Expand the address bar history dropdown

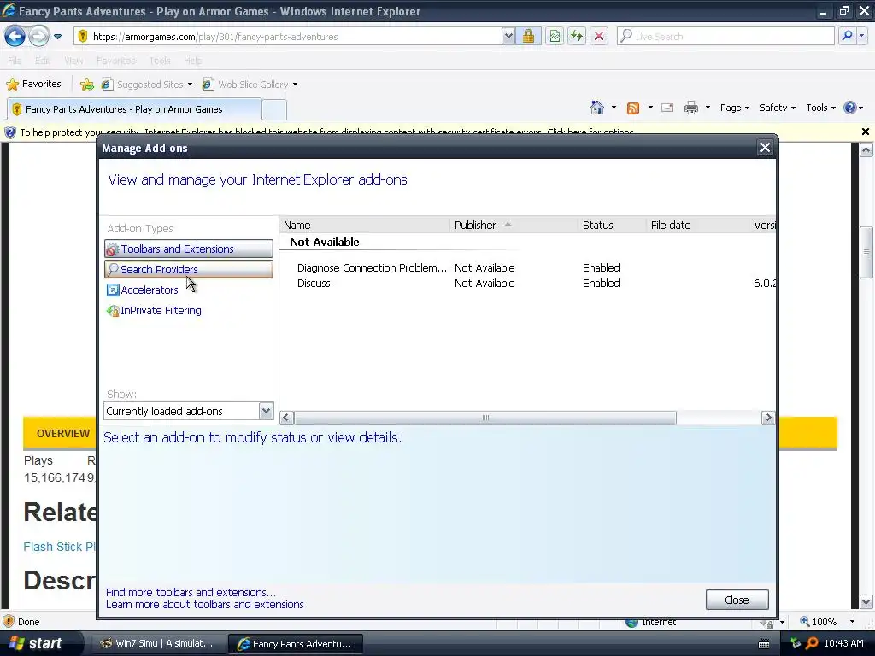coord(508,37)
